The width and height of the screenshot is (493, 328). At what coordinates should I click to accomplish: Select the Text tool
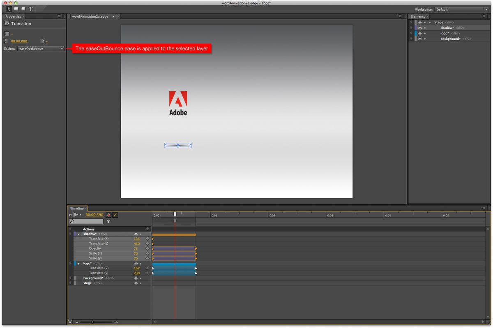(30, 9)
